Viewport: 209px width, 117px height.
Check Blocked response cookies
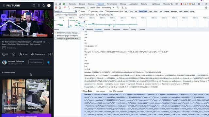pos(56,15)
